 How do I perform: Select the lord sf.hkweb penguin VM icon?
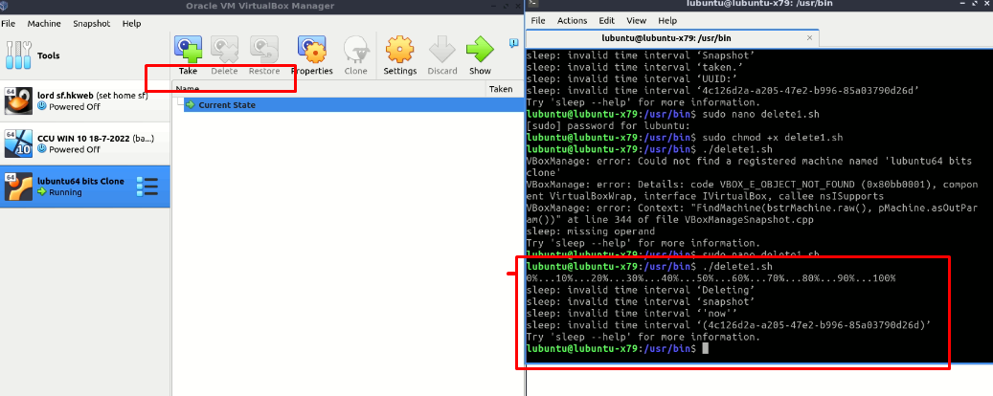(18, 100)
